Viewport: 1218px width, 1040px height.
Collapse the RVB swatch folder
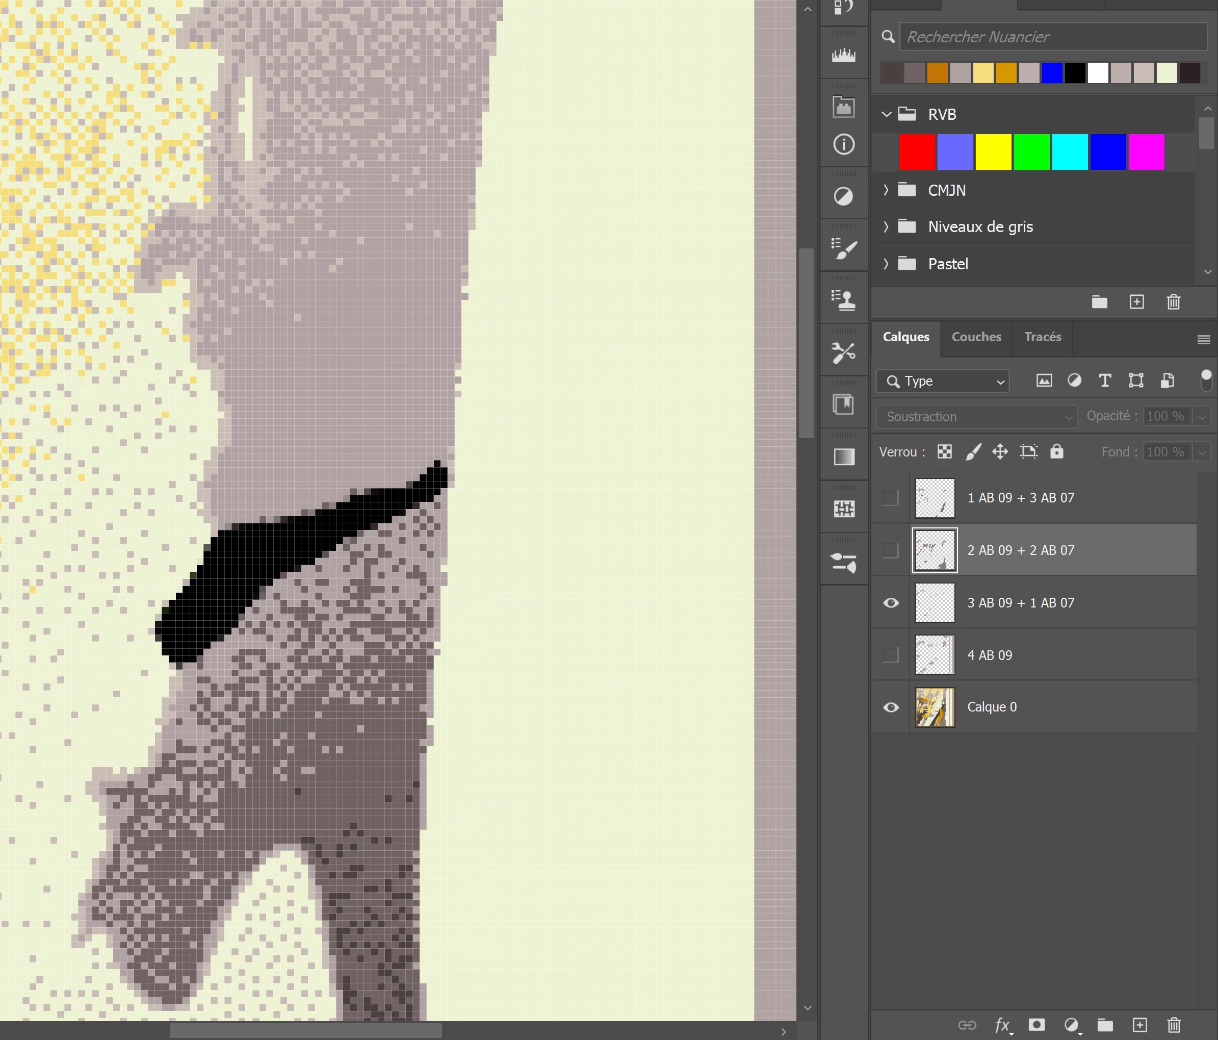[x=886, y=114]
